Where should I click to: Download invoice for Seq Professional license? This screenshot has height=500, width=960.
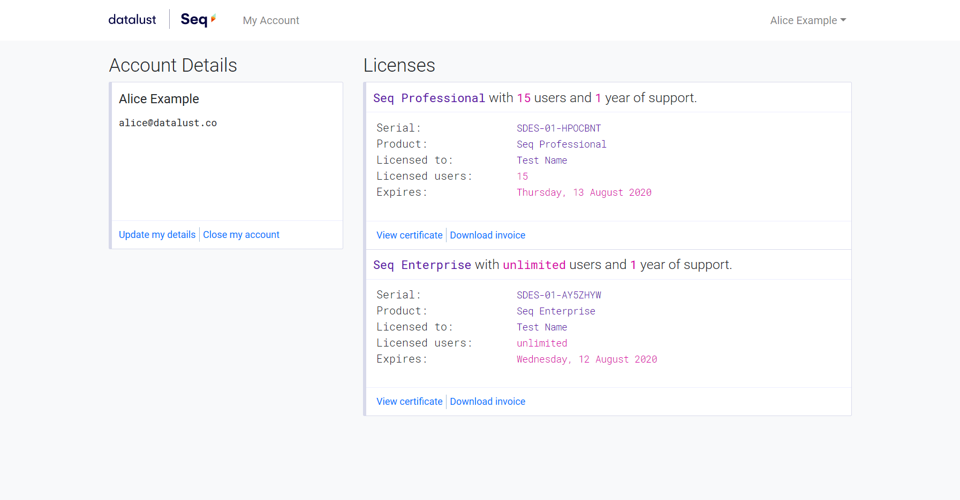pos(488,235)
